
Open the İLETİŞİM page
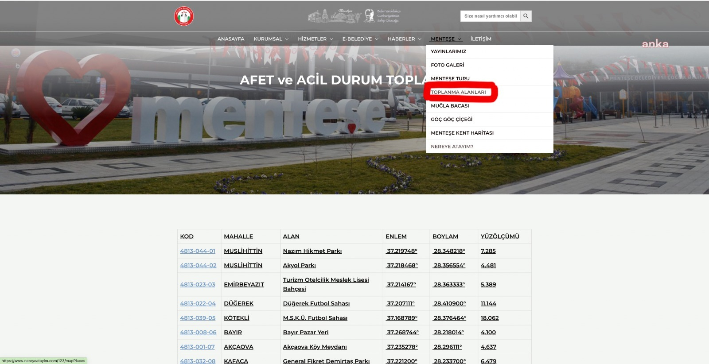(x=481, y=39)
